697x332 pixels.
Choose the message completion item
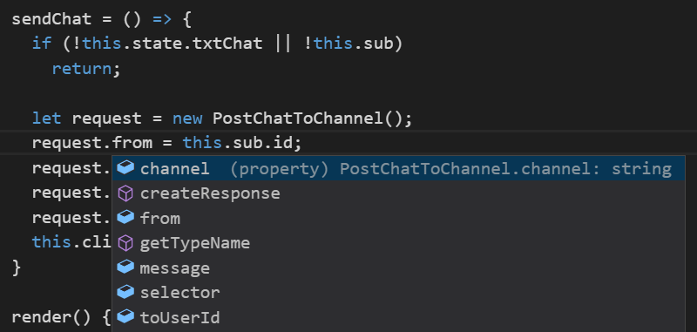398,268
